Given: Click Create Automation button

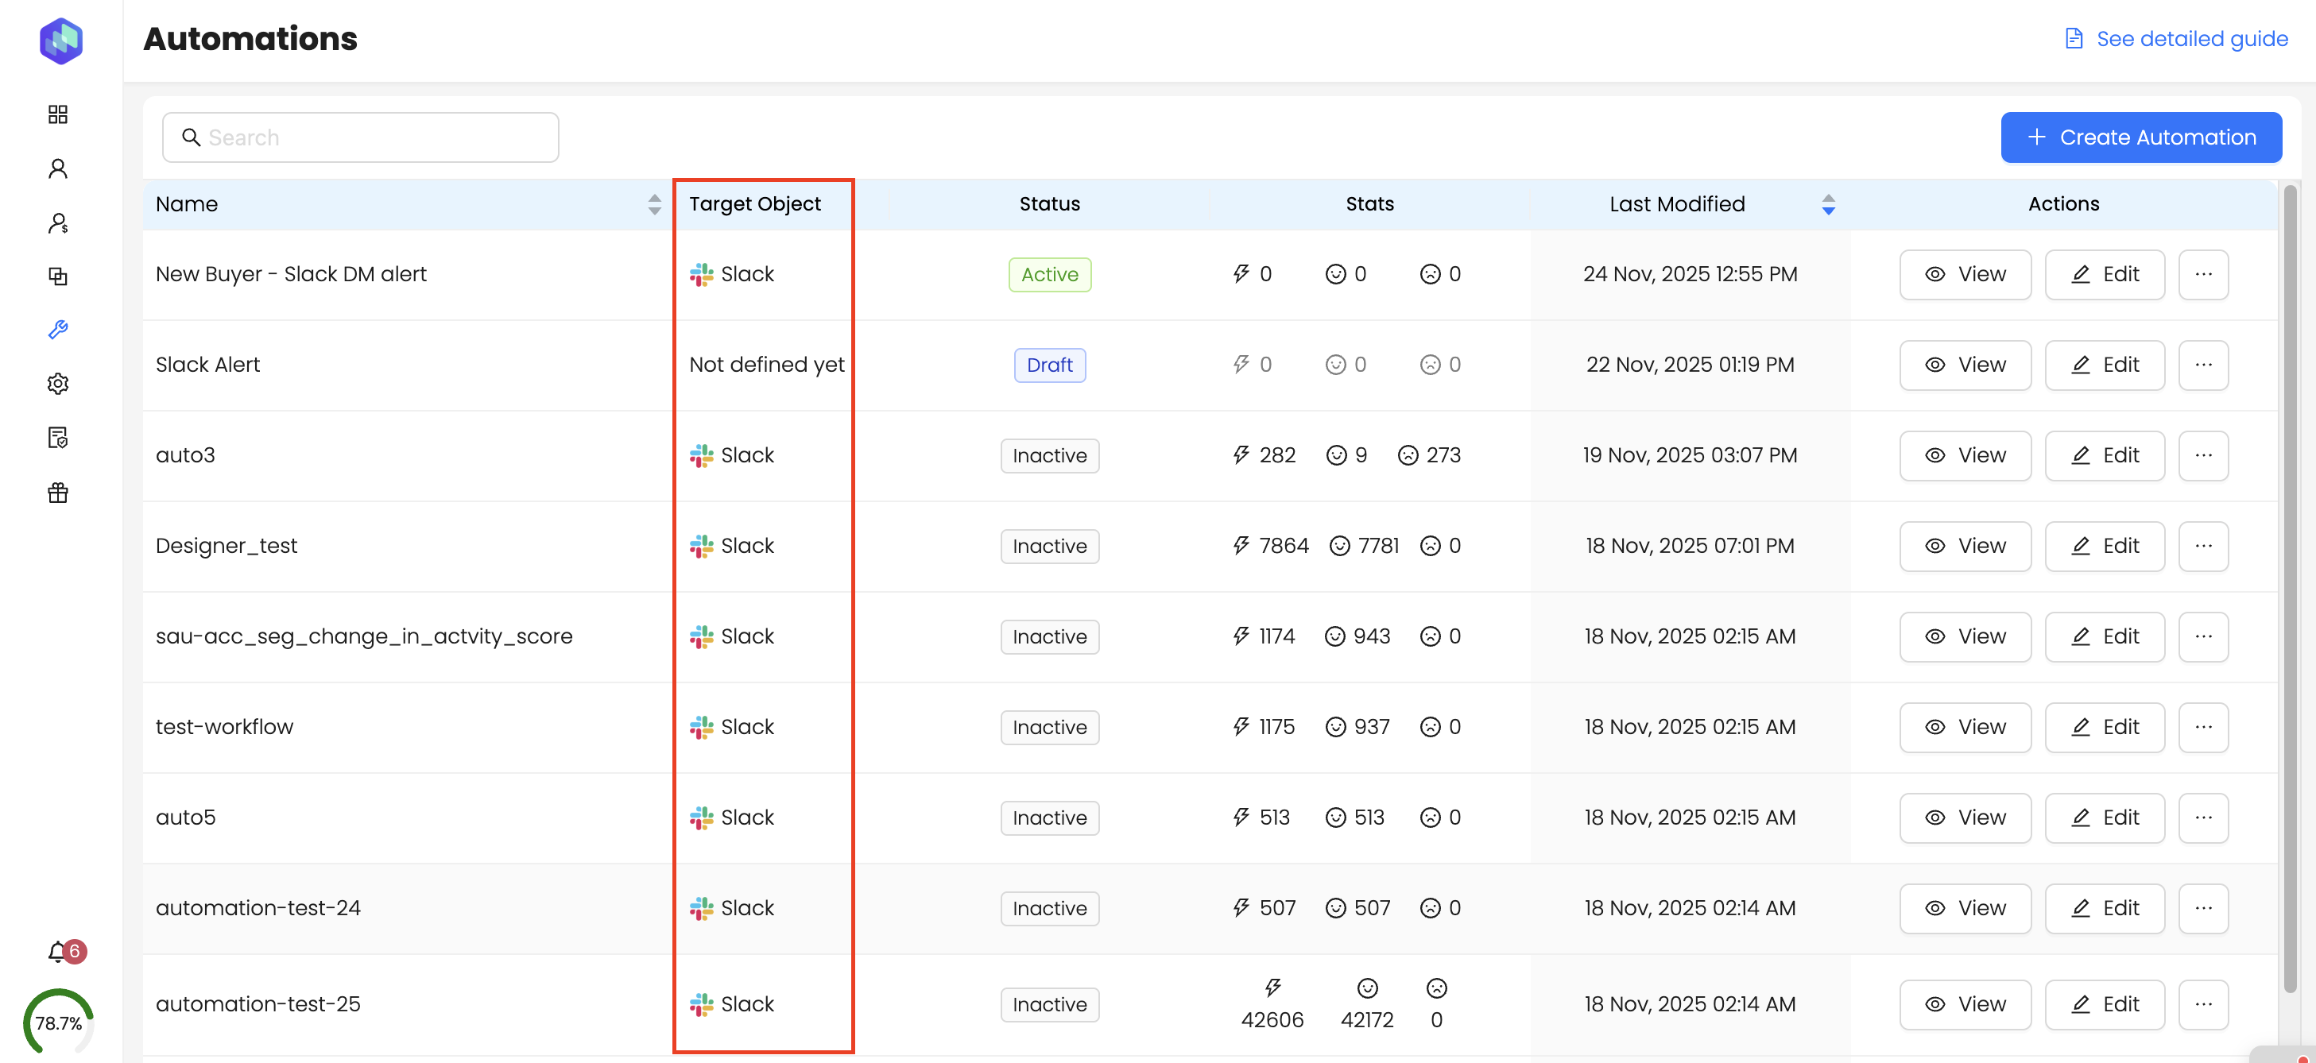Looking at the screenshot, I should pyautogui.click(x=2140, y=137).
